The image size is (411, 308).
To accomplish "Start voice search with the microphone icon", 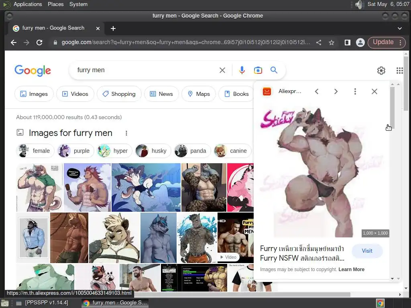I will coord(242,70).
